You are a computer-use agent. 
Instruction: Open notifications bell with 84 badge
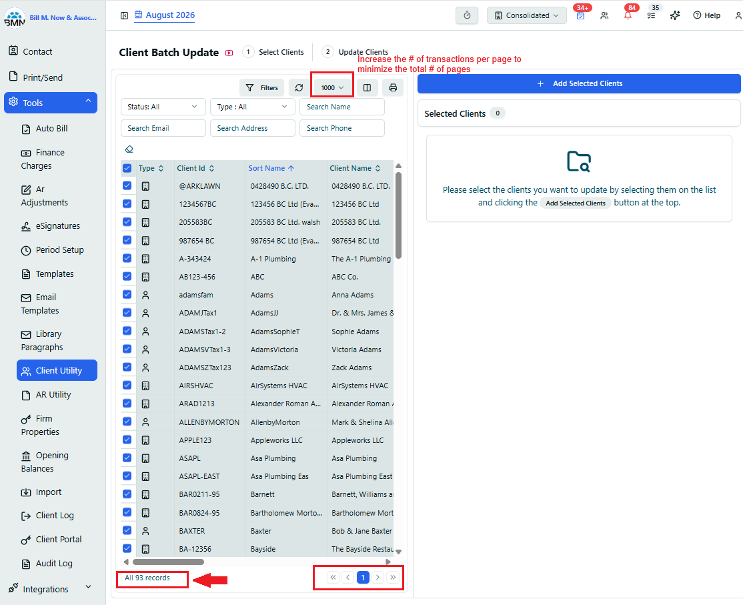[628, 15]
